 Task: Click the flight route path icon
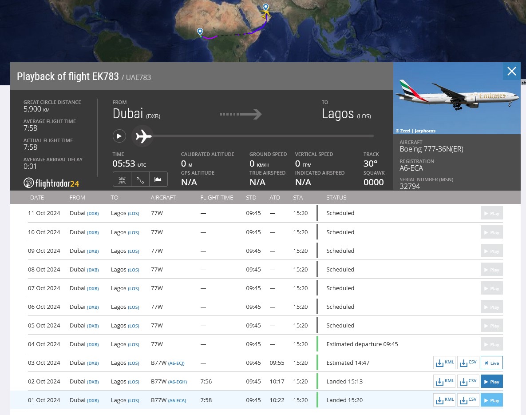click(140, 180)
